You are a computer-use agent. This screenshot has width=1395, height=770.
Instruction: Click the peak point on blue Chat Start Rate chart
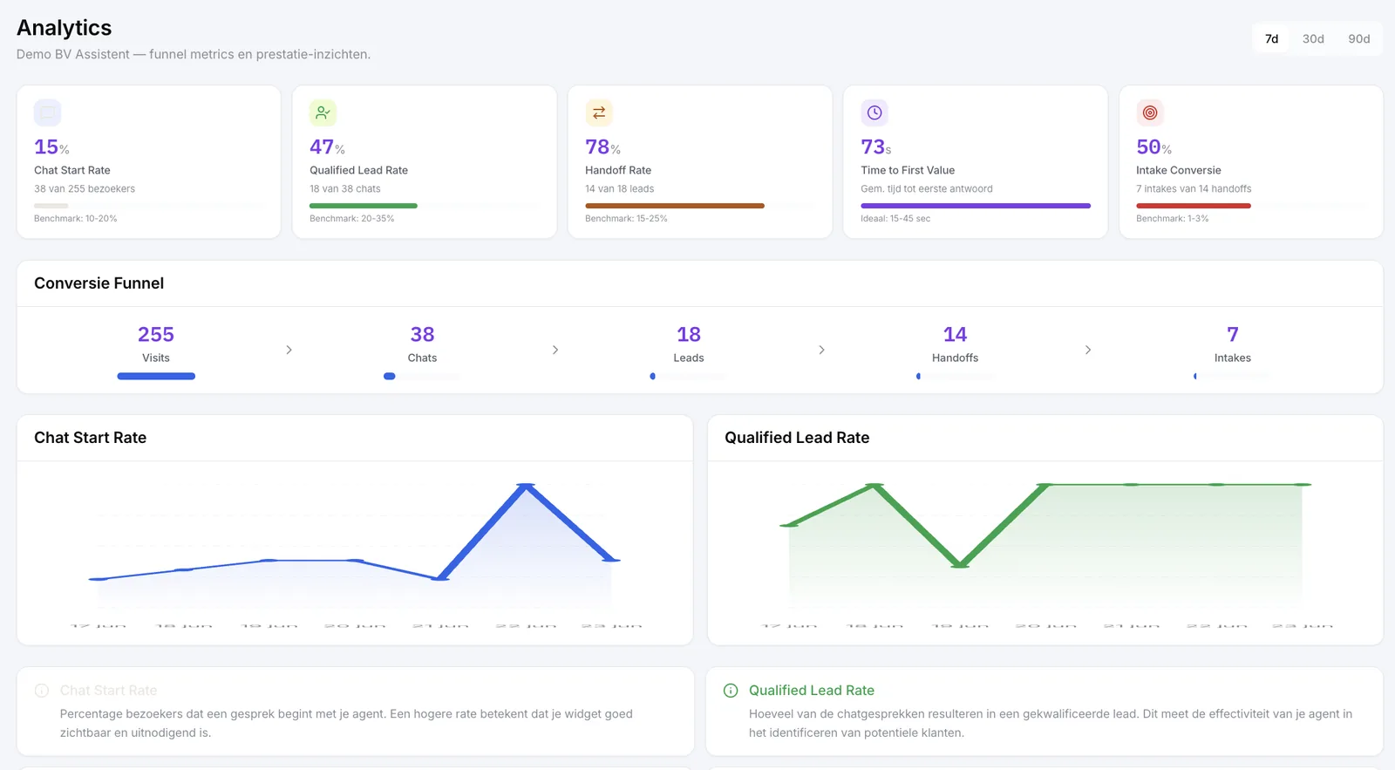tap(526, 485)
